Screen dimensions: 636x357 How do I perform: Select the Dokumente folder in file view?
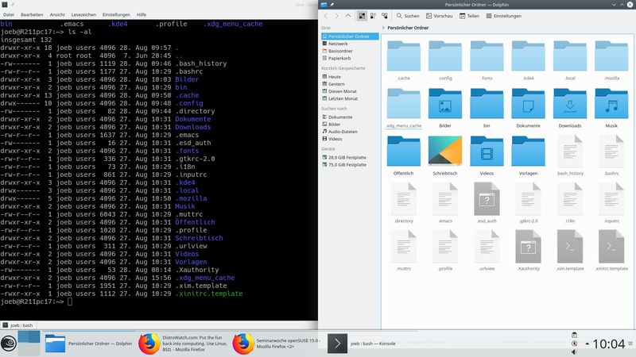coord(528,104)
